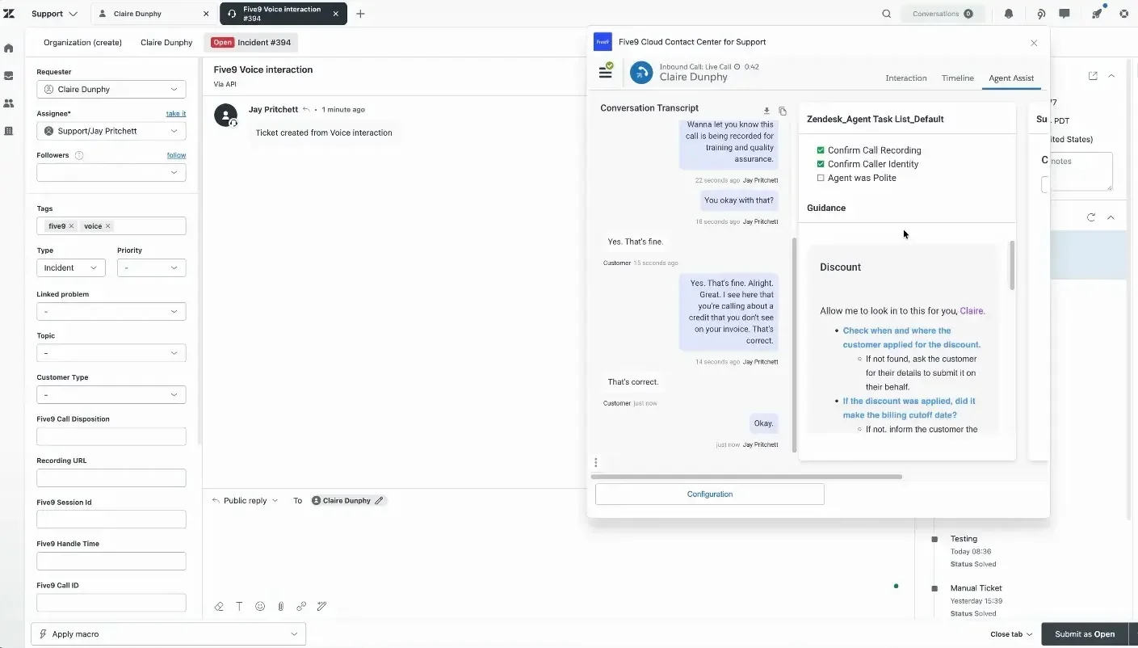Uncheck Confirm Caller Identity

point(821,164)
